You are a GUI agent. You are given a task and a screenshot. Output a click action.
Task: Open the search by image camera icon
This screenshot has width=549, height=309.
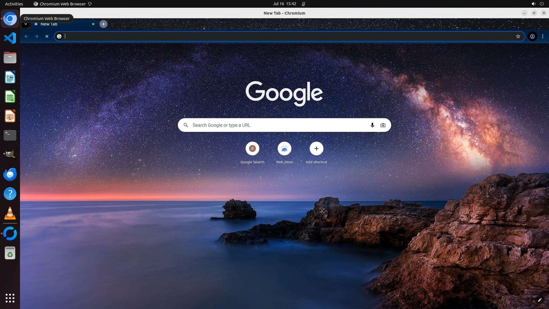coord(383,125)
